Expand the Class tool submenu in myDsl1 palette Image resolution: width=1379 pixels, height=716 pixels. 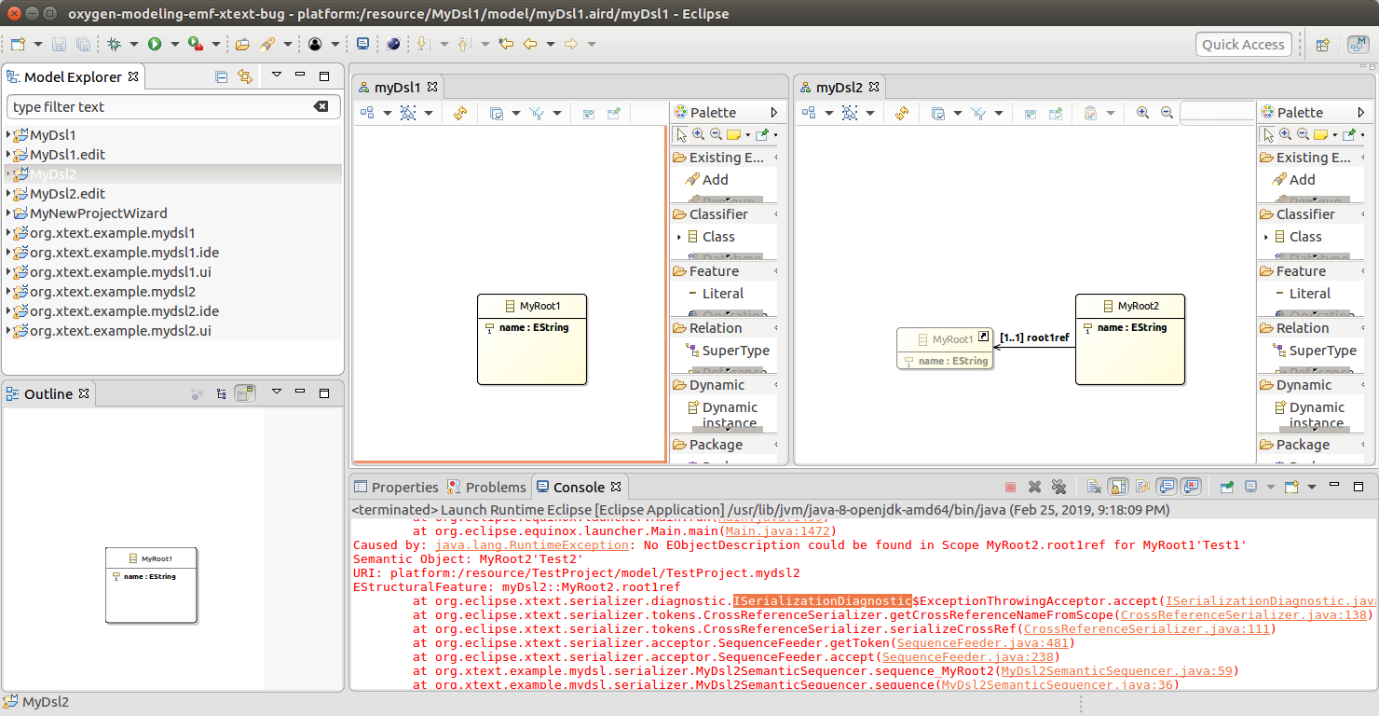[x=679, y=237]
